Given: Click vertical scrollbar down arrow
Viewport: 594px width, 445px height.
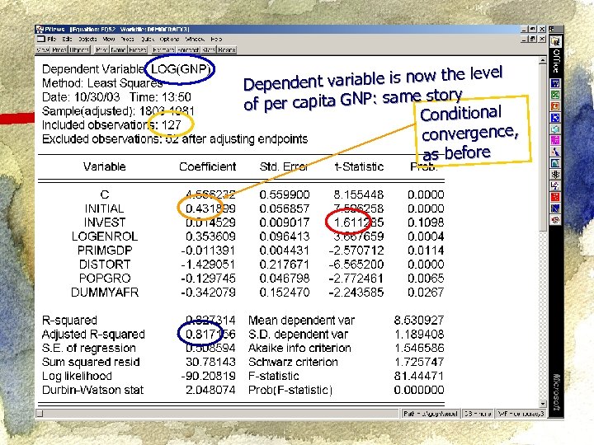Looking at the screenshot, I should click(543, 404).
